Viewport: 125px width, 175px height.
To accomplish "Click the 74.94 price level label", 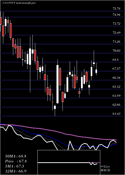I will tap(116, 14).
